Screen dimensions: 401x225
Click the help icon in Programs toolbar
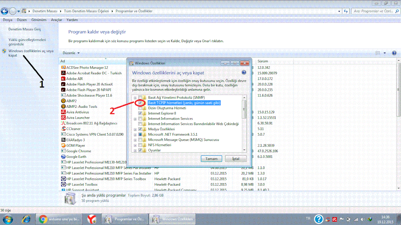[x=394, y=53]
